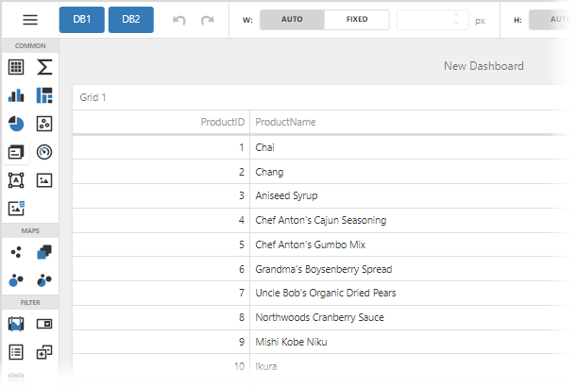
Task: Add a Tree View filter item
Action: [44, 352]
